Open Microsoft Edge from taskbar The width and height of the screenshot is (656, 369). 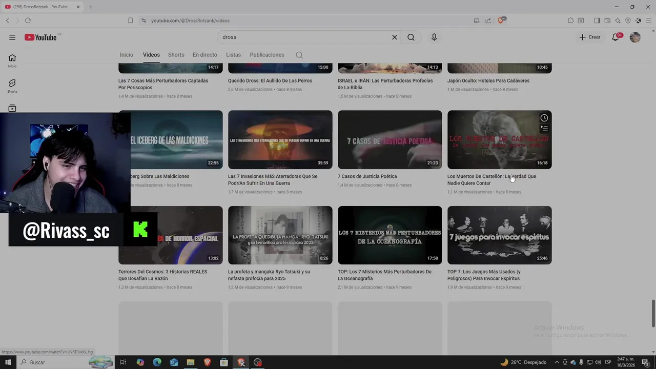coord(157,362)
